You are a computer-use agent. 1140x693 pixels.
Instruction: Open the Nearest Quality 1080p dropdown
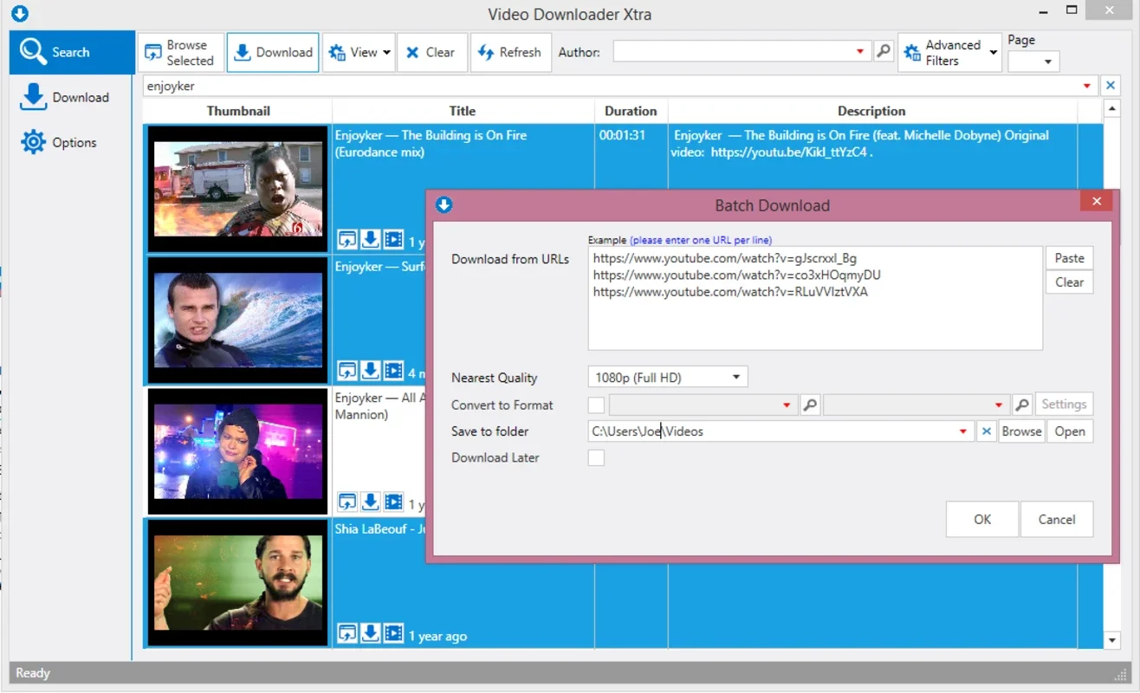point(668,378)
